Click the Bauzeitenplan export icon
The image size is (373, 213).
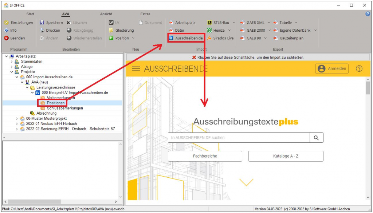pos(276,38)
